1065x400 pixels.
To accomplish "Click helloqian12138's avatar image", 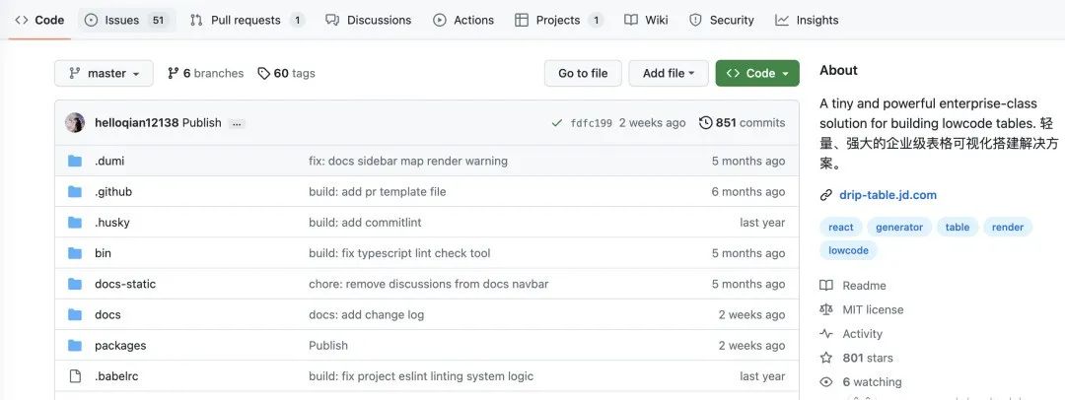I will 75,123.
